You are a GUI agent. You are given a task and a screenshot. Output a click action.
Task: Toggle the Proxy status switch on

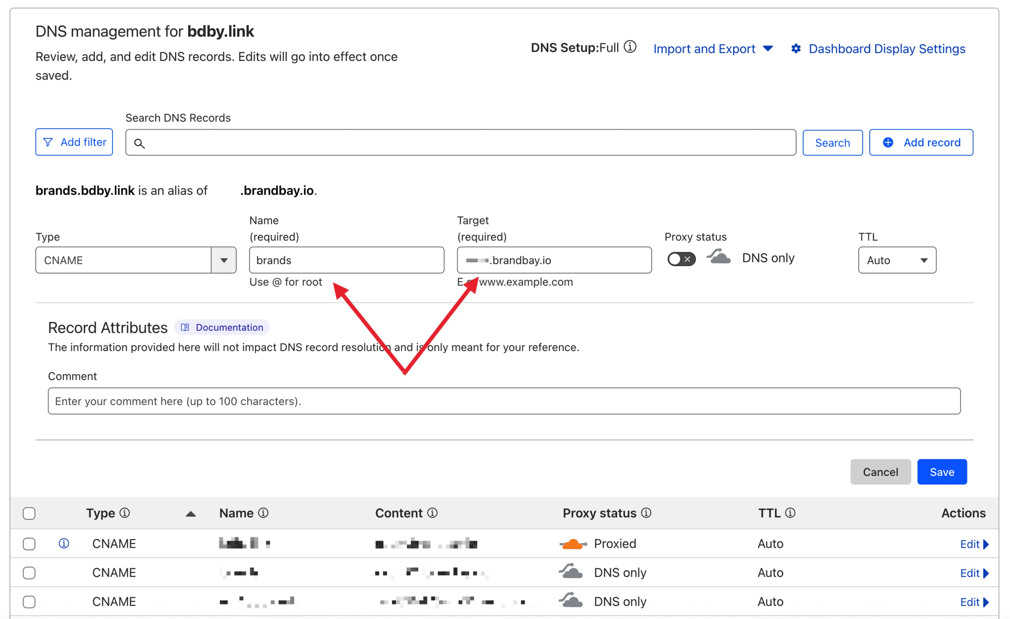click(681, 259)
